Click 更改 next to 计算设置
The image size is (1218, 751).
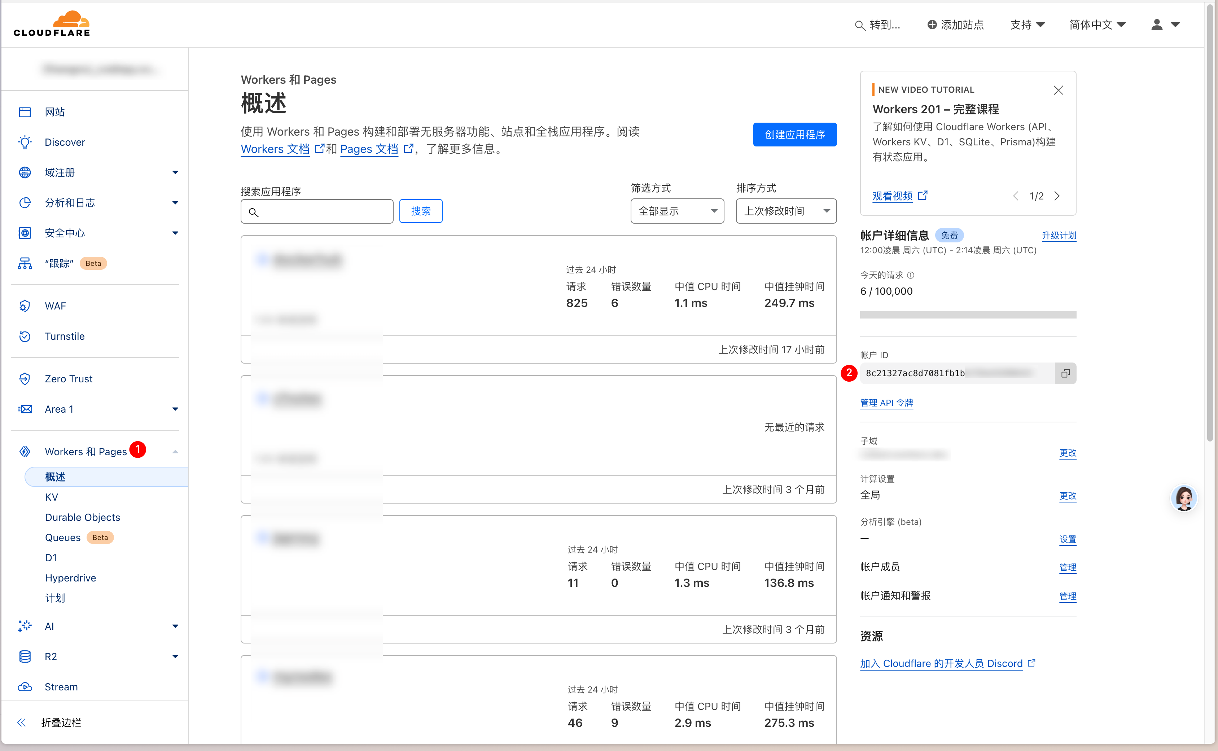pyautogui.click(x=1068, y=496)
